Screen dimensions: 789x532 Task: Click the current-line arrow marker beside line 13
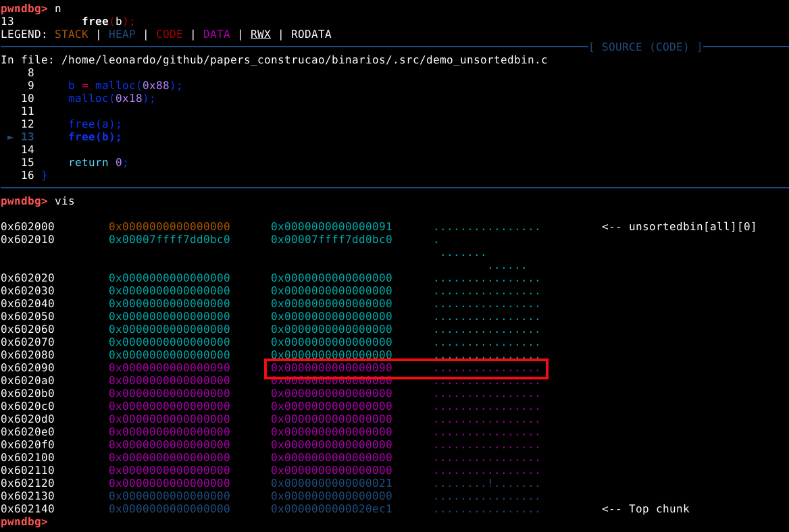[x=10, y=137]
